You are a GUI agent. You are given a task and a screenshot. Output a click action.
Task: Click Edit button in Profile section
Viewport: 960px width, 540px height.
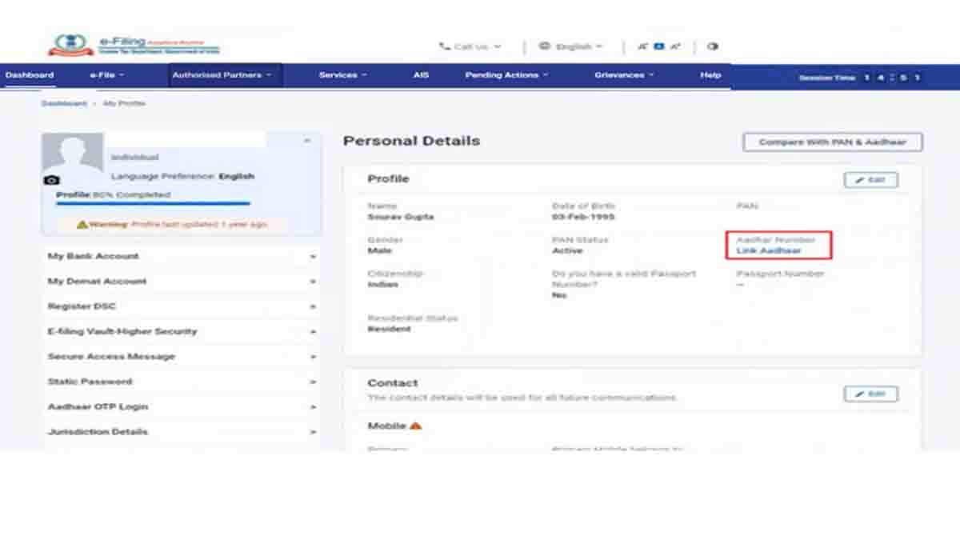[x=870, y=180]
